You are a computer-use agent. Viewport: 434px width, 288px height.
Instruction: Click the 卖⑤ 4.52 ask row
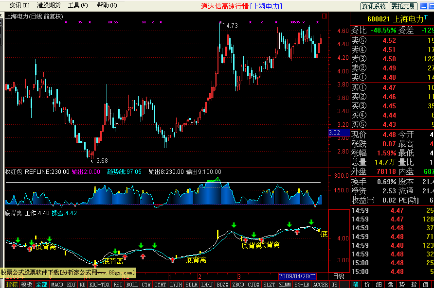point(392,40)
